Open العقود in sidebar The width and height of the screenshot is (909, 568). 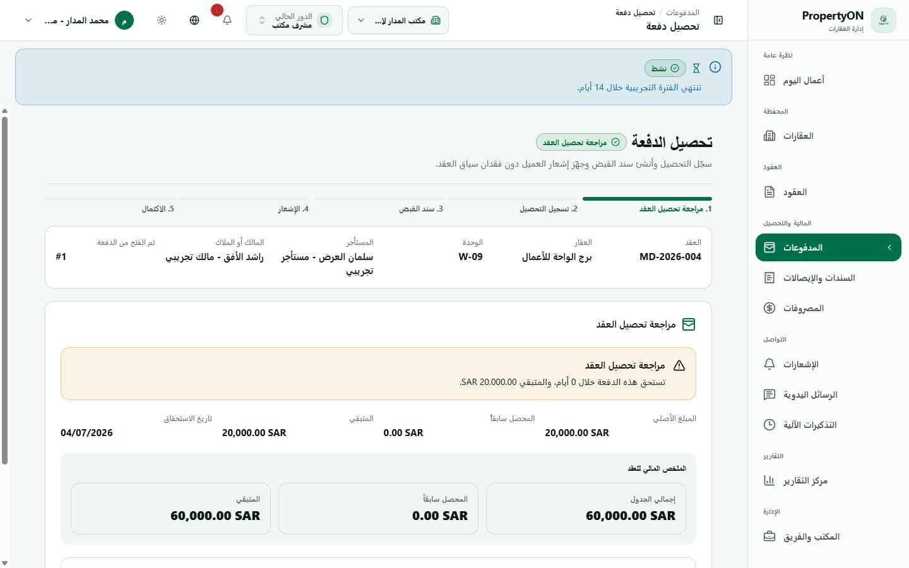[x=828, y=192]
